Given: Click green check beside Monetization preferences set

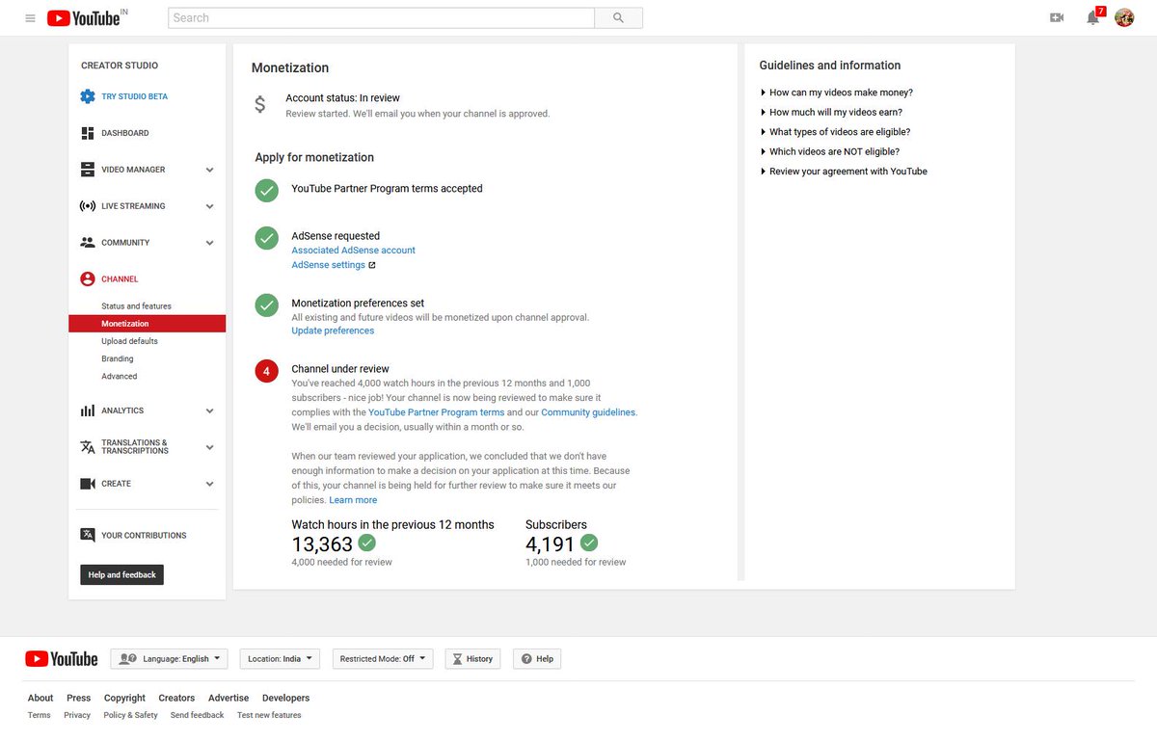Looking at the screenshot, I should tap(267, 305).
